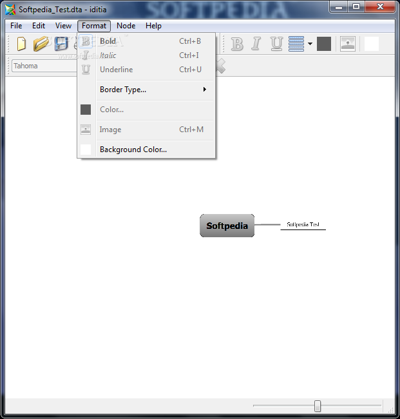The height and width of the screenshot is (419, 400).
Task: Click the New document toolbar icon
Action: (21, 44)
